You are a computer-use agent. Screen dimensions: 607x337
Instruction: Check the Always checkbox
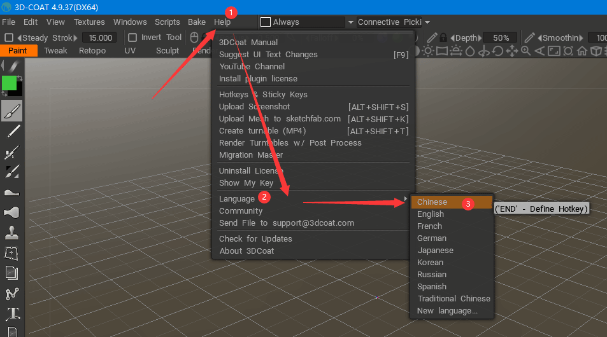pyautogui.click(x=266, y=22)
